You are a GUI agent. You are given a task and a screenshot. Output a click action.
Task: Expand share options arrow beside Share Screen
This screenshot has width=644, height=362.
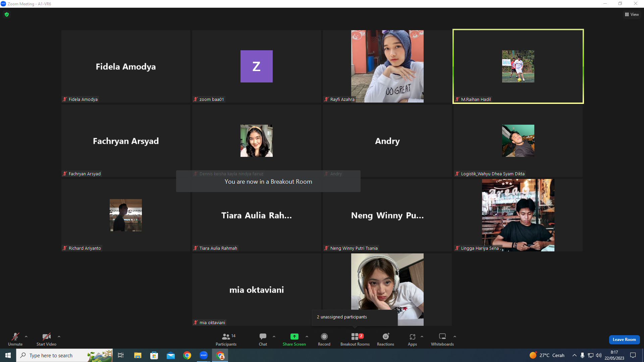(307, 337)
